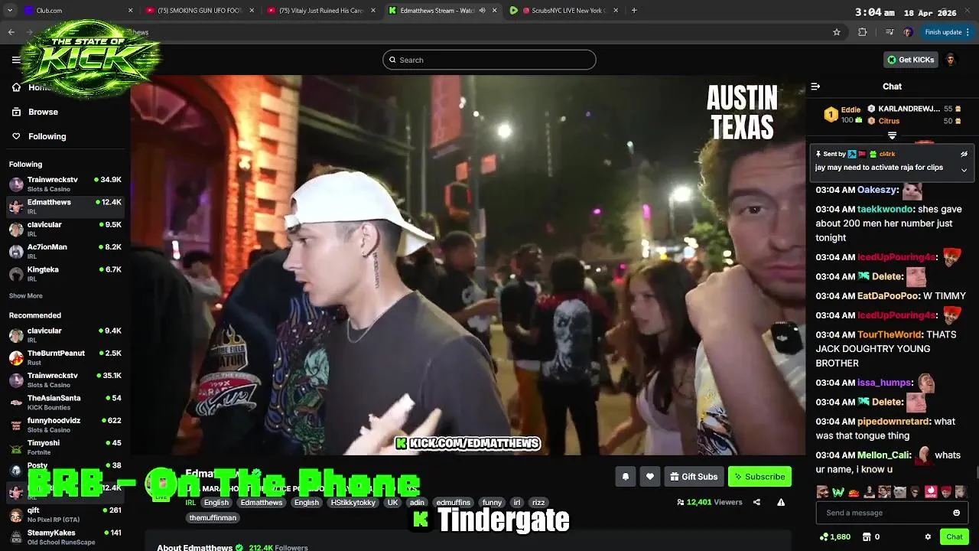
Task: Follow channel with heart button
Action: [x=649, y=477]
